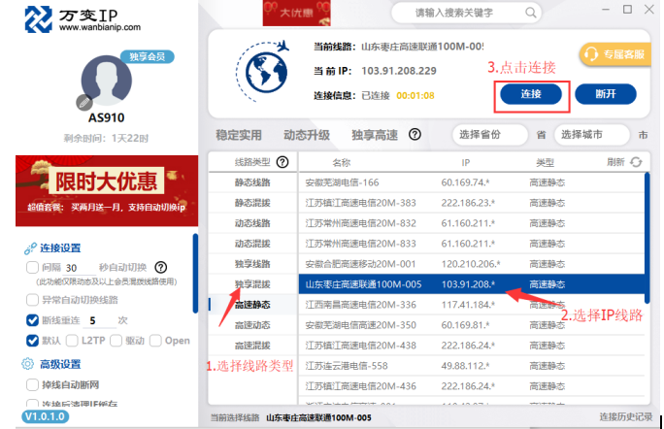Select 动态线路 line type

tap(252, 223)
